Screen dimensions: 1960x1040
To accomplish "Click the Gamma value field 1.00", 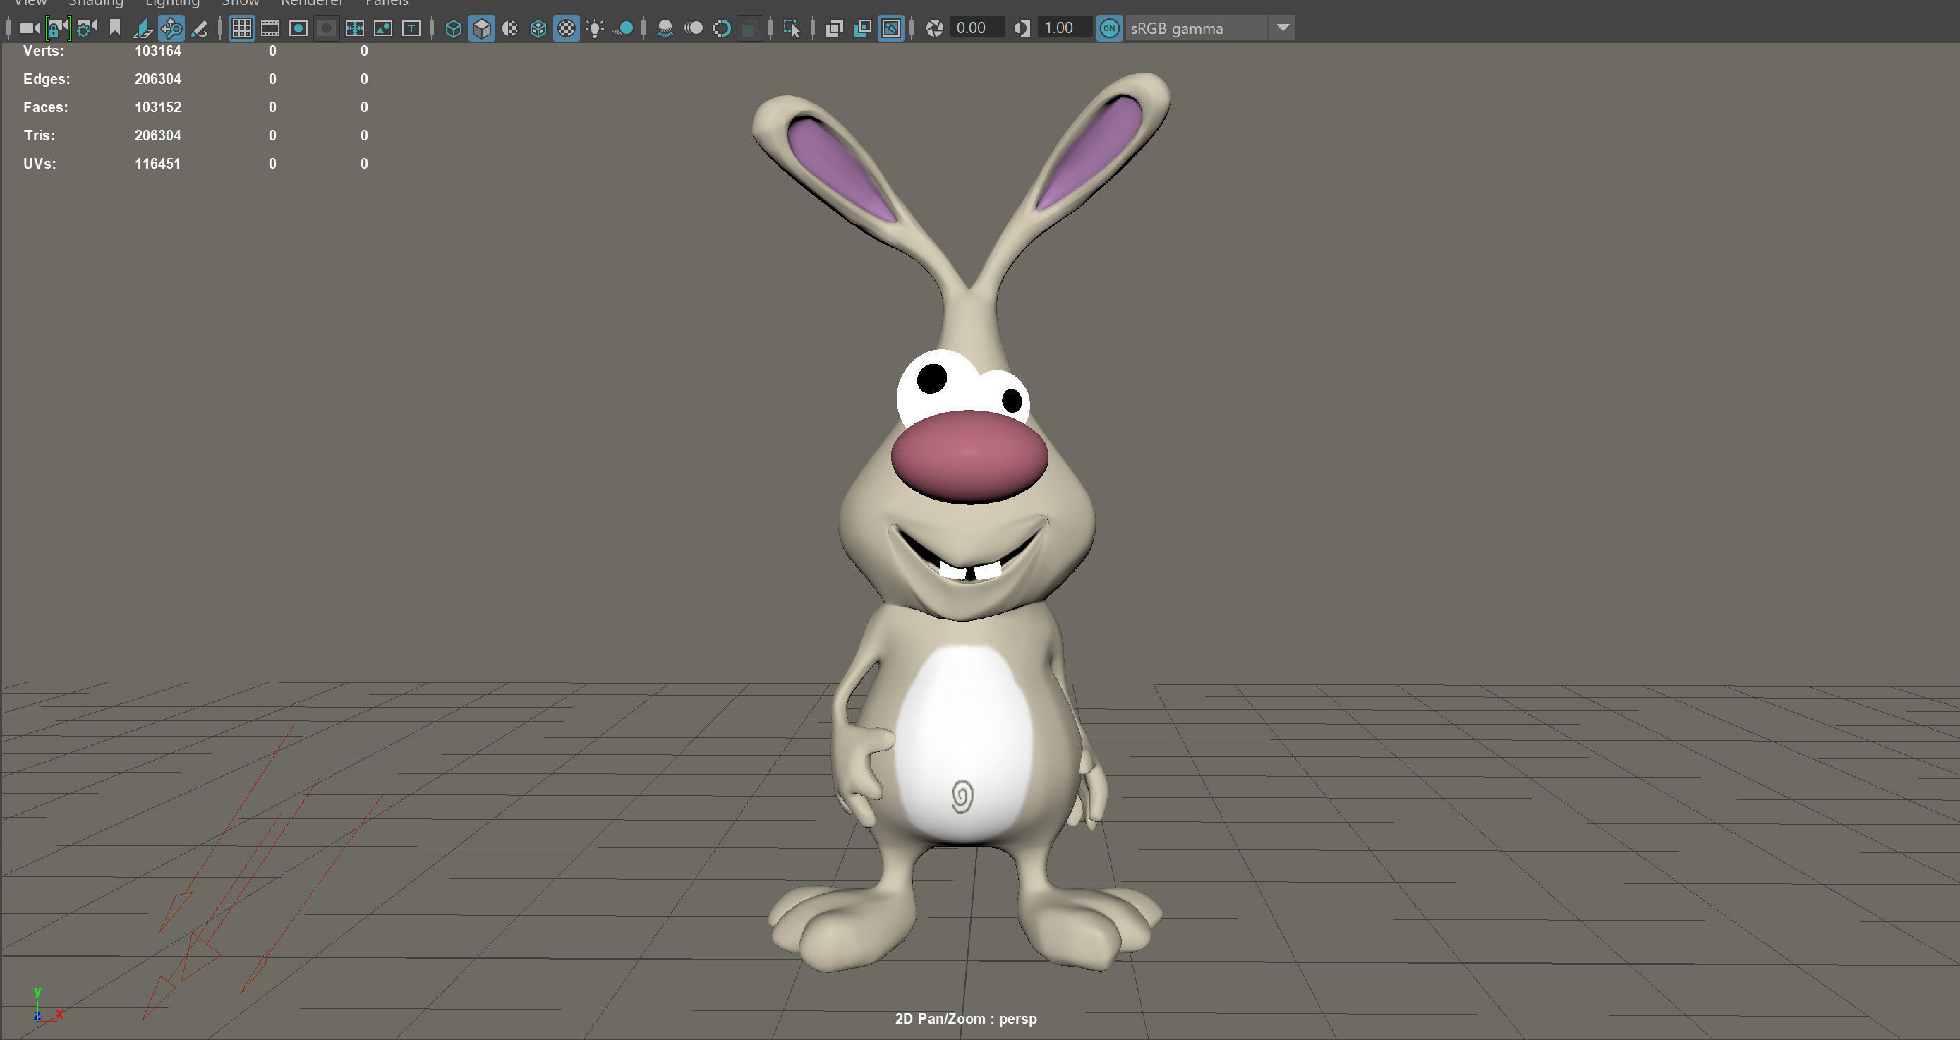I will click(1066, 28).
